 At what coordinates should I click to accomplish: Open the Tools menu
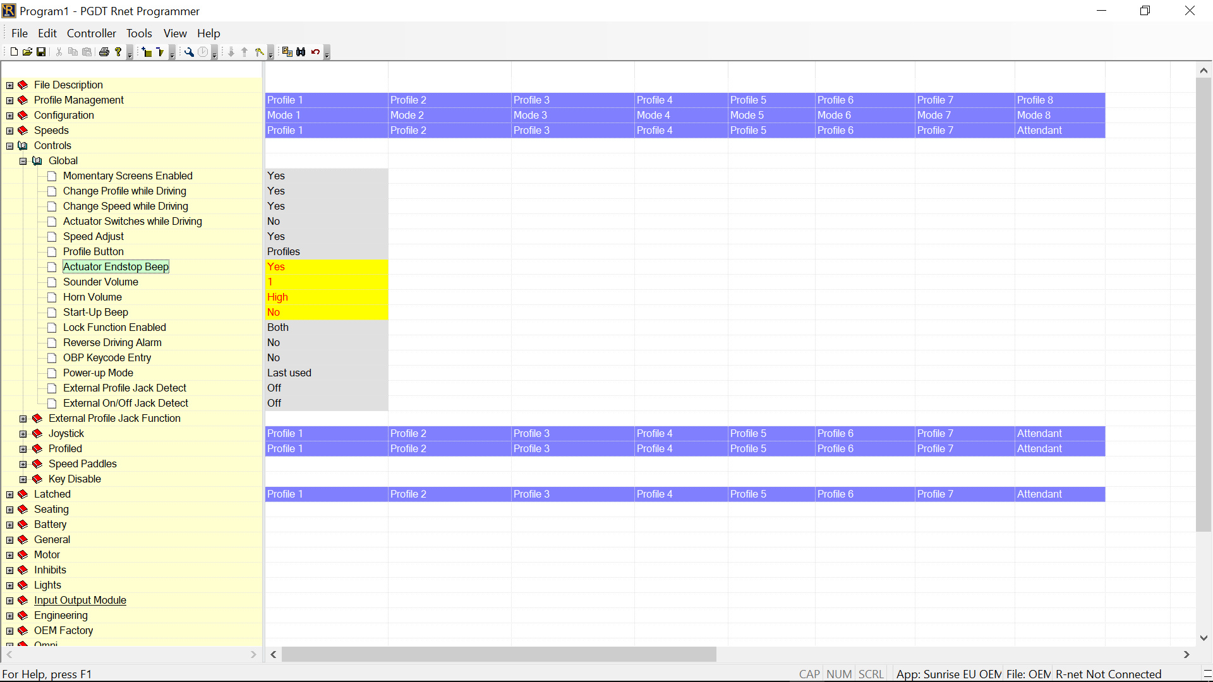click(139, 33)
